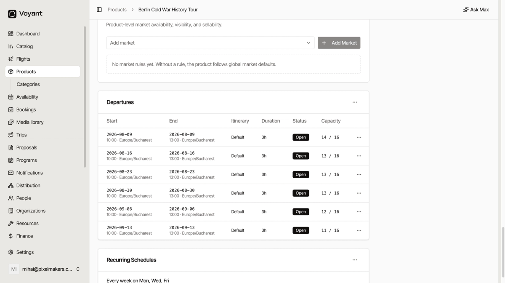Click Open status badge for 2026-09-13

coord(301,230)
